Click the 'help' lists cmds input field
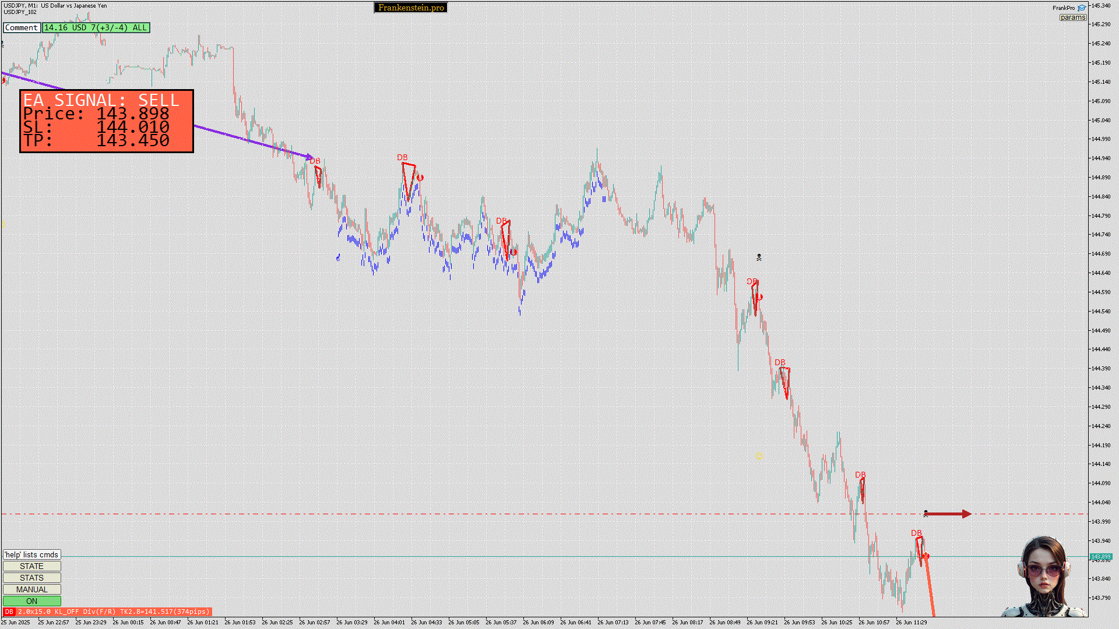The width and height of the screenshot is (1119, 629). click(x=31, y=554)
